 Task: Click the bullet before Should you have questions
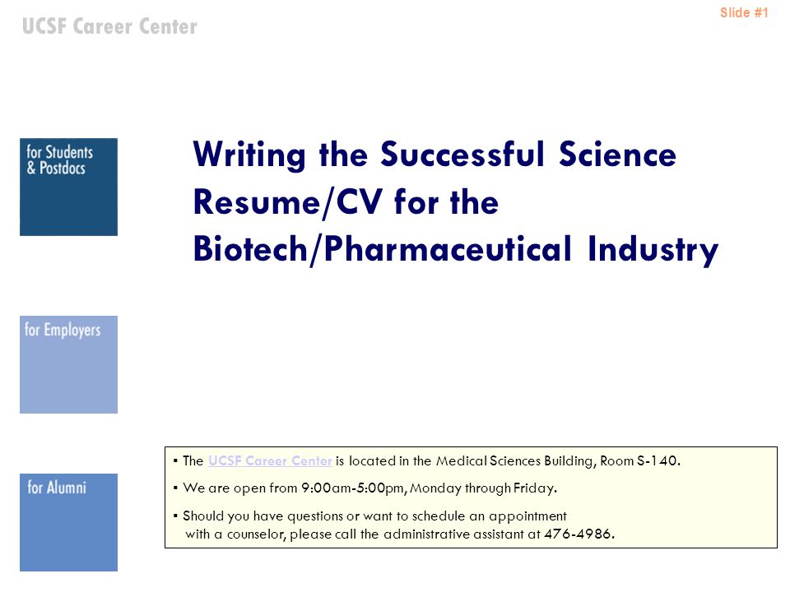175,516
